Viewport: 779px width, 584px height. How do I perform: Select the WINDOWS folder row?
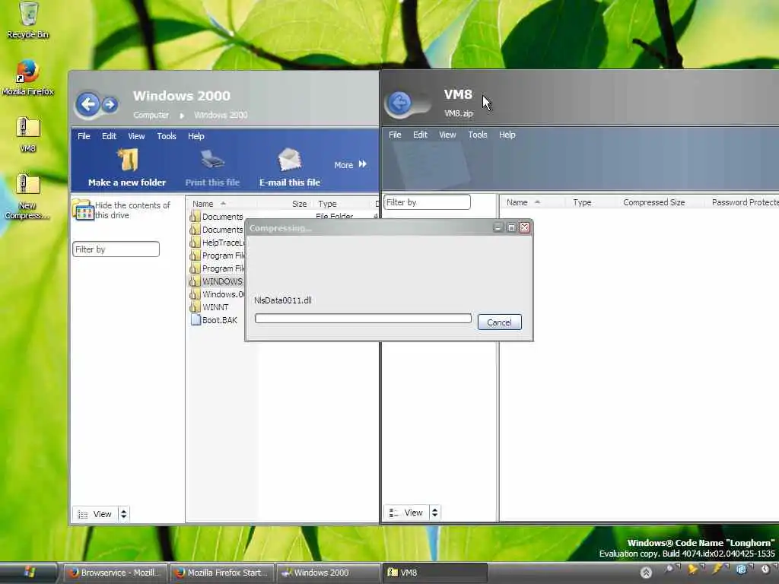[217, 281]
